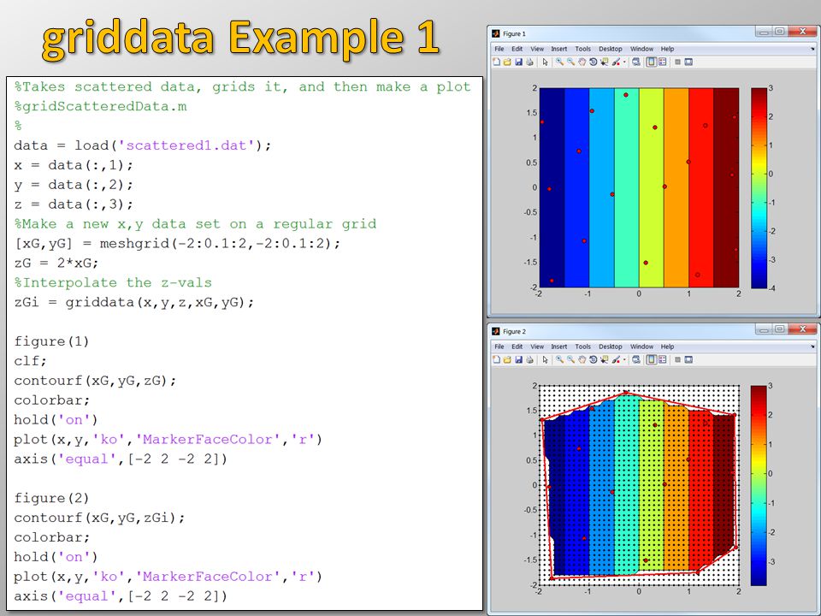821x616 pixels.
Task: Minimize the Figure 2 window
Action: point(764,329)
